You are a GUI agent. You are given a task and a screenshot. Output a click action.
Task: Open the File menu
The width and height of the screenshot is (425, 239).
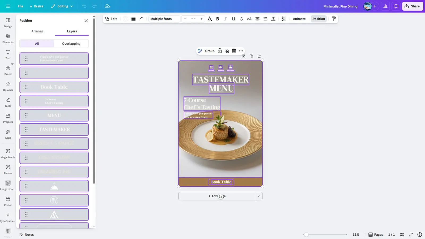point(20,6)
